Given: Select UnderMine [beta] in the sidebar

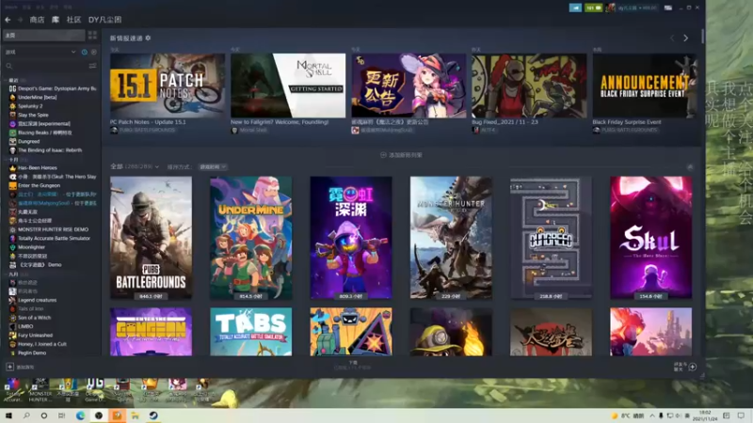Looking at the screenshot, I should pos(33,98).
